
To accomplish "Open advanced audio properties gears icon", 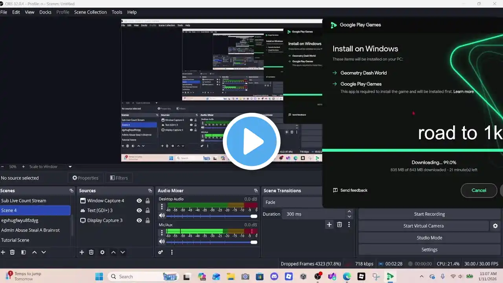I will pos(160,252).
